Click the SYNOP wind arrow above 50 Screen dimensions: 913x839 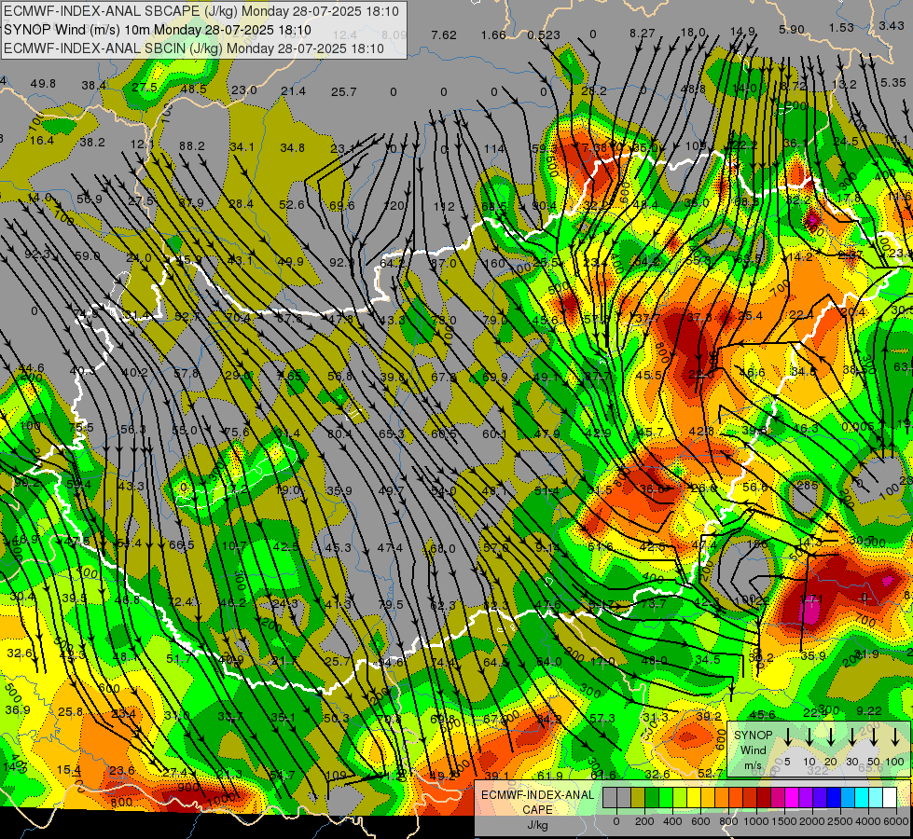[874, 736]
